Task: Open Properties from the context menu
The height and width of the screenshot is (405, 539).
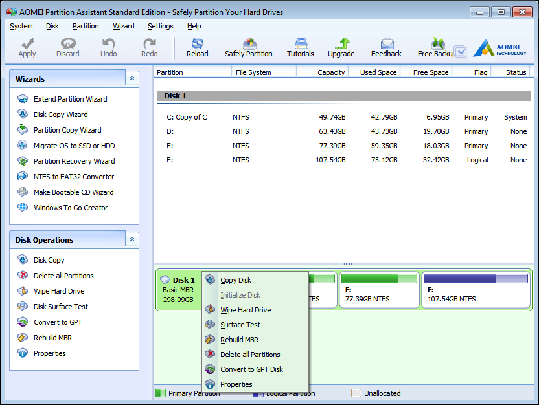Action: click(255, 384)
